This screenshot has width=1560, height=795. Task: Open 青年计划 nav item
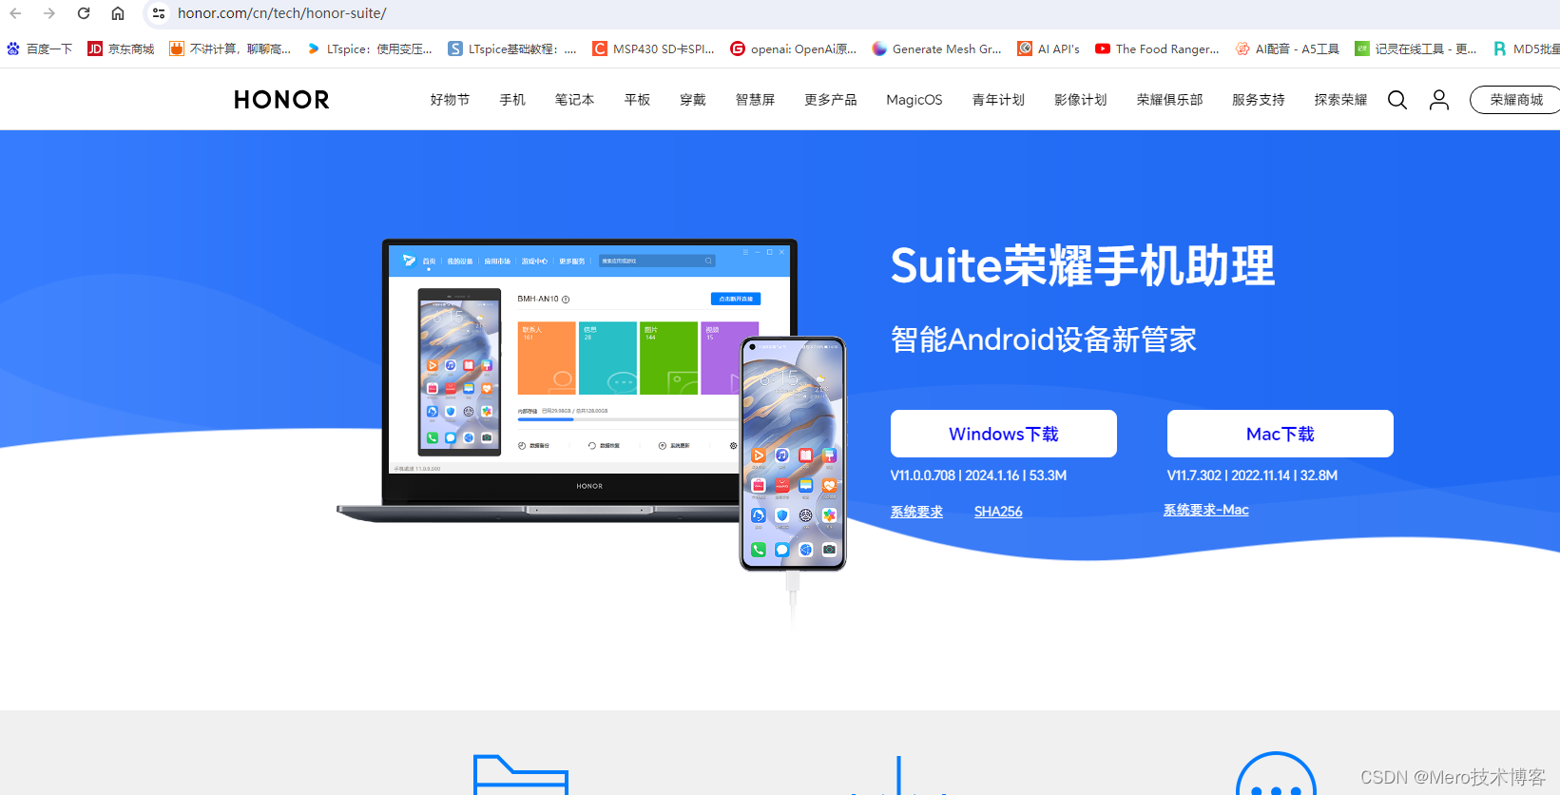[x=998, y=100]
